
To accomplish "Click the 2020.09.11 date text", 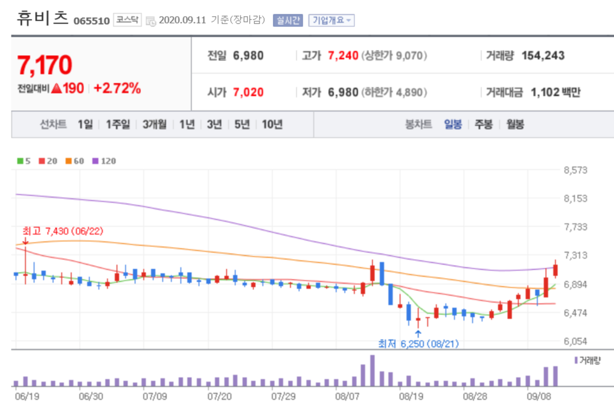I will [x=182, y=20].
